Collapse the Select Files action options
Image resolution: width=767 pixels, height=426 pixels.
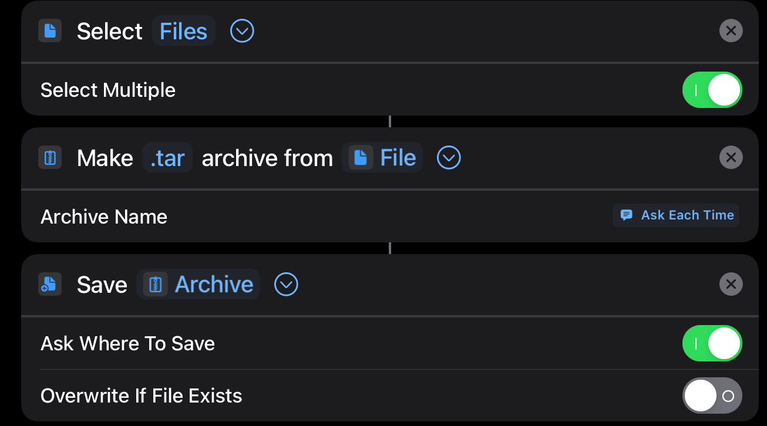tap(242, 31)
